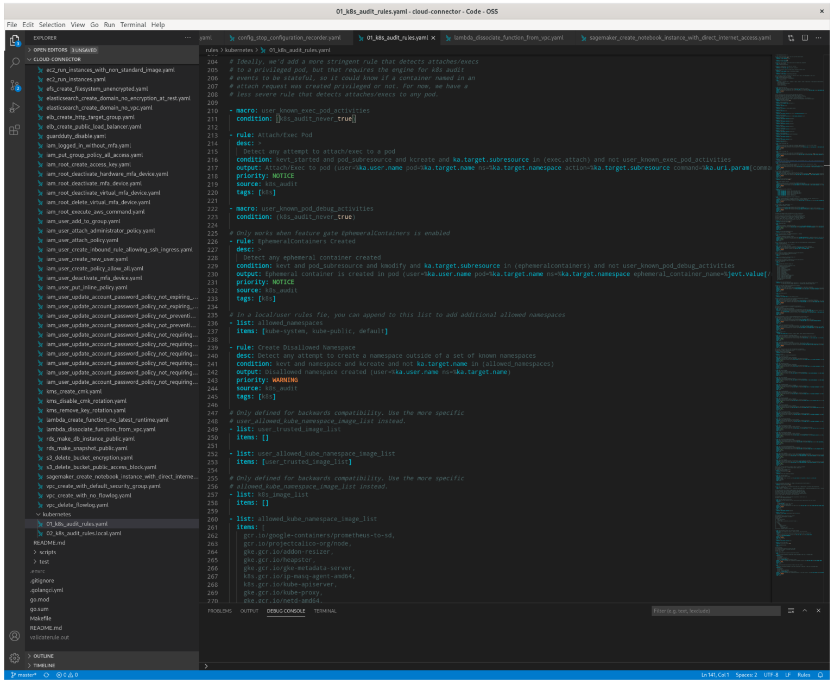Expand the scripts folder
The width and height of the screenshot is (834, 684).
tap(47, 552)
